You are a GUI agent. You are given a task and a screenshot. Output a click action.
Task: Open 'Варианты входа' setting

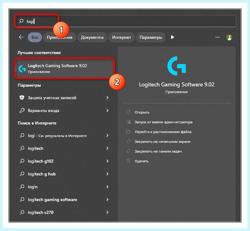click(x=64, y=110)
